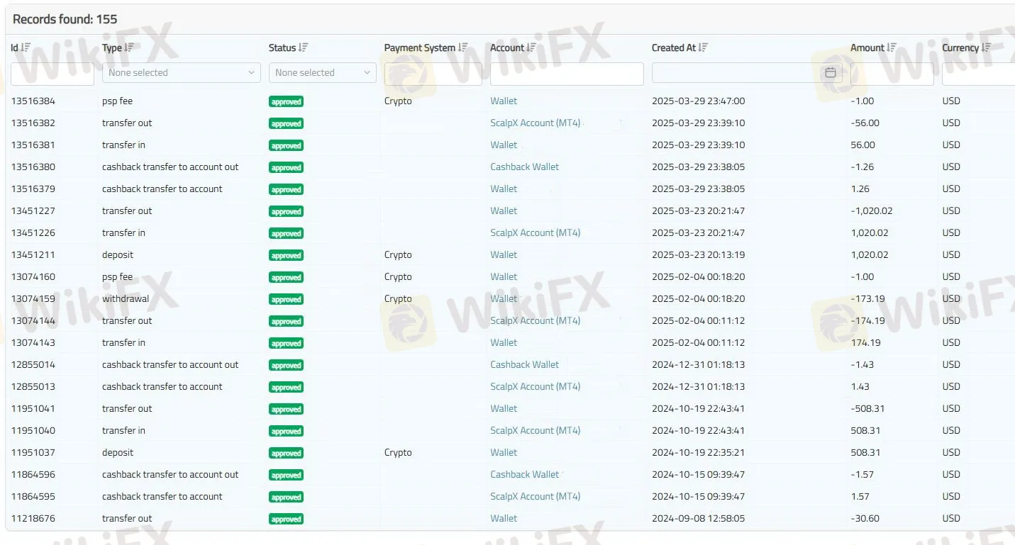Open Wallet link for record 11218676
1015x545 pixels.
[x=504, y=518]
